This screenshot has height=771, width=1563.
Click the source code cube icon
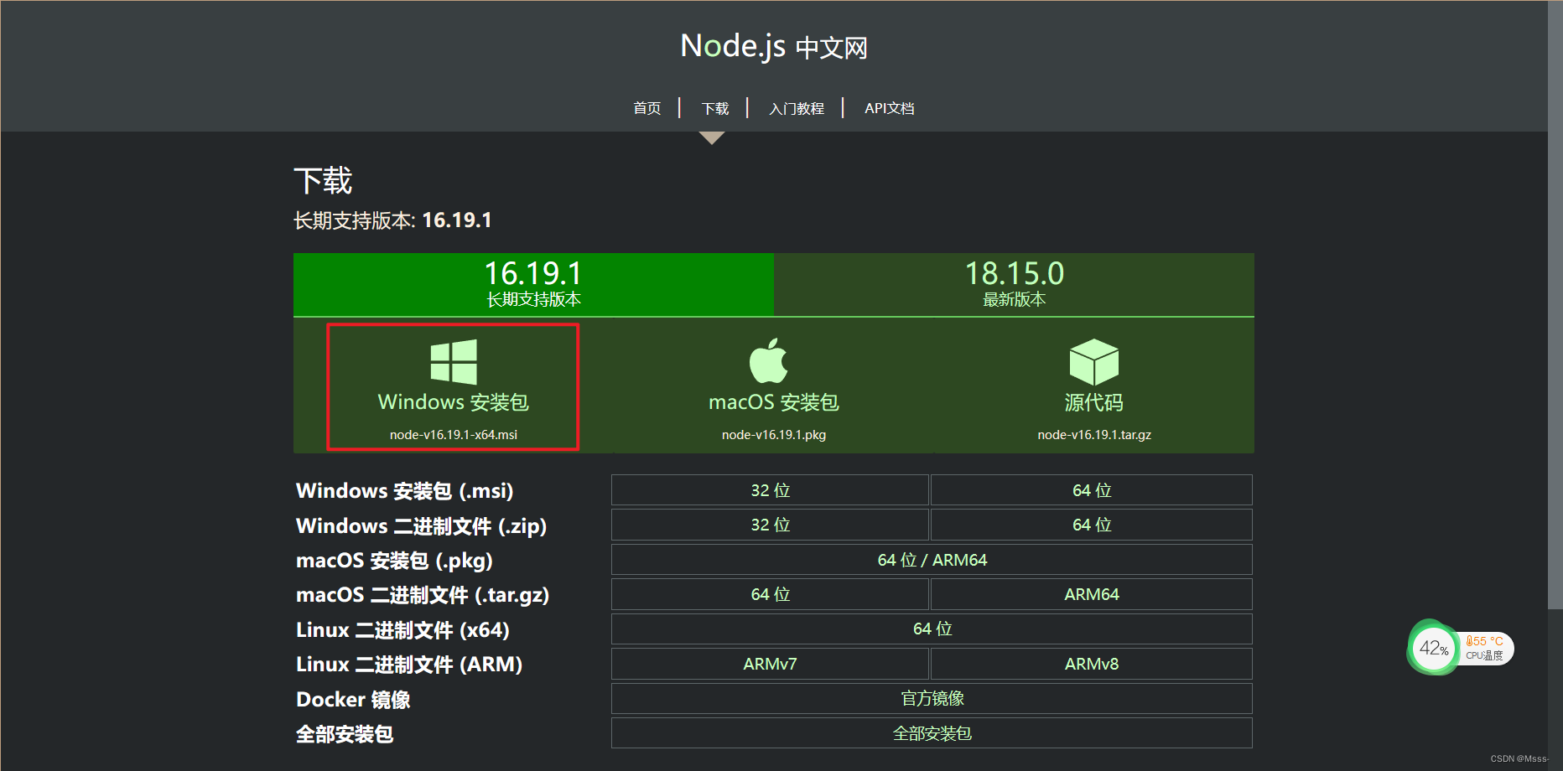[x=1094, y=362]
